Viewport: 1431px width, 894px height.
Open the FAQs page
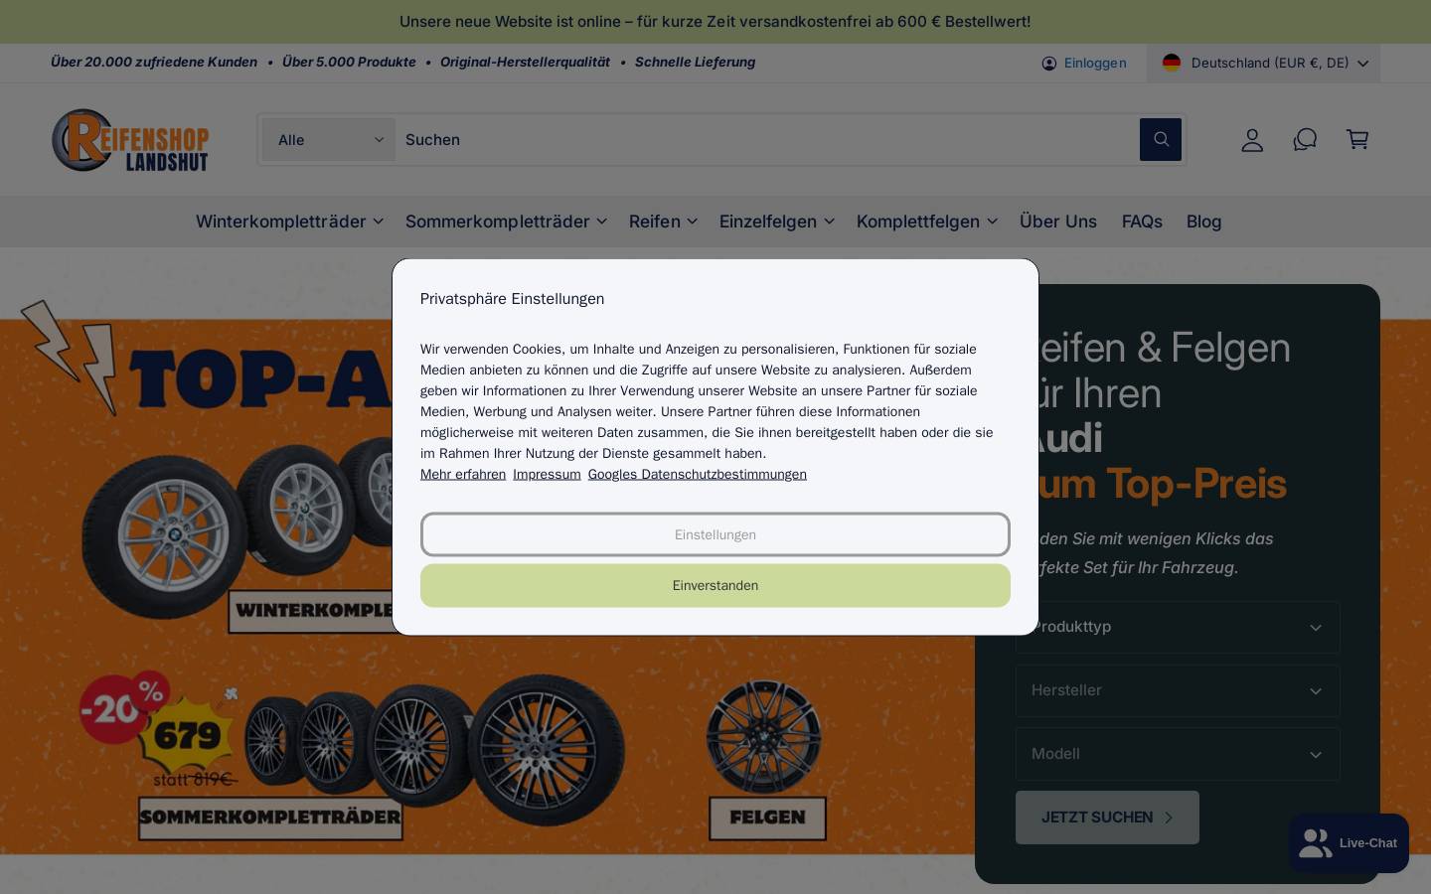[x=1142, y=222]
